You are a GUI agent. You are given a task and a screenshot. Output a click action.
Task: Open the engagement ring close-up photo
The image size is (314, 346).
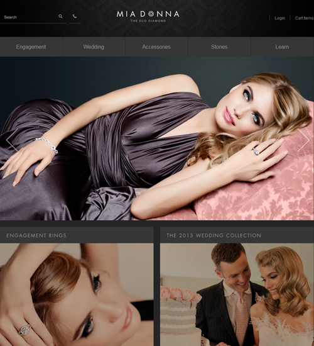(x=77, y=294)
